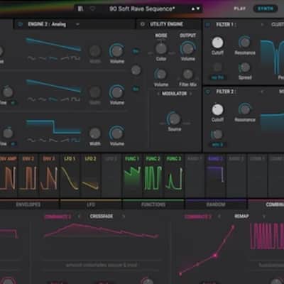Toggle Filter 2 power button
Screen dimensions: 284x284
click(x=207, y=92)
